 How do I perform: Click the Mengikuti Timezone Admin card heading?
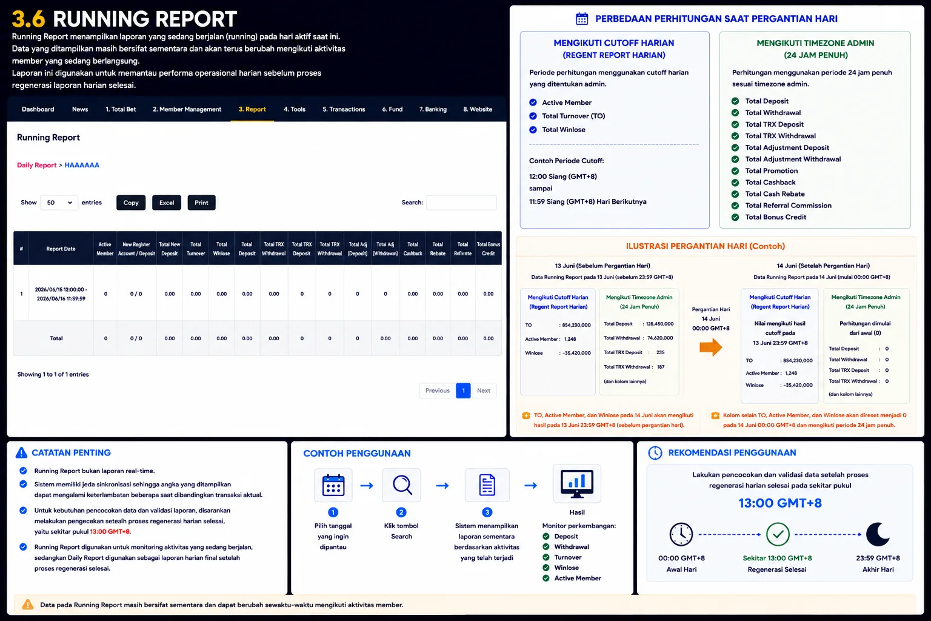coord(816,49)
